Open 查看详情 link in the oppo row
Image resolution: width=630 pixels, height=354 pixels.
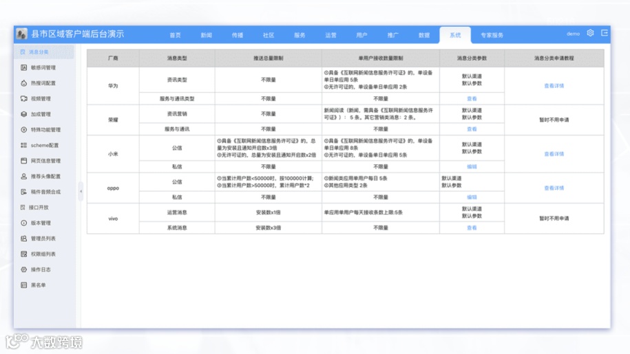click(554, 188)
